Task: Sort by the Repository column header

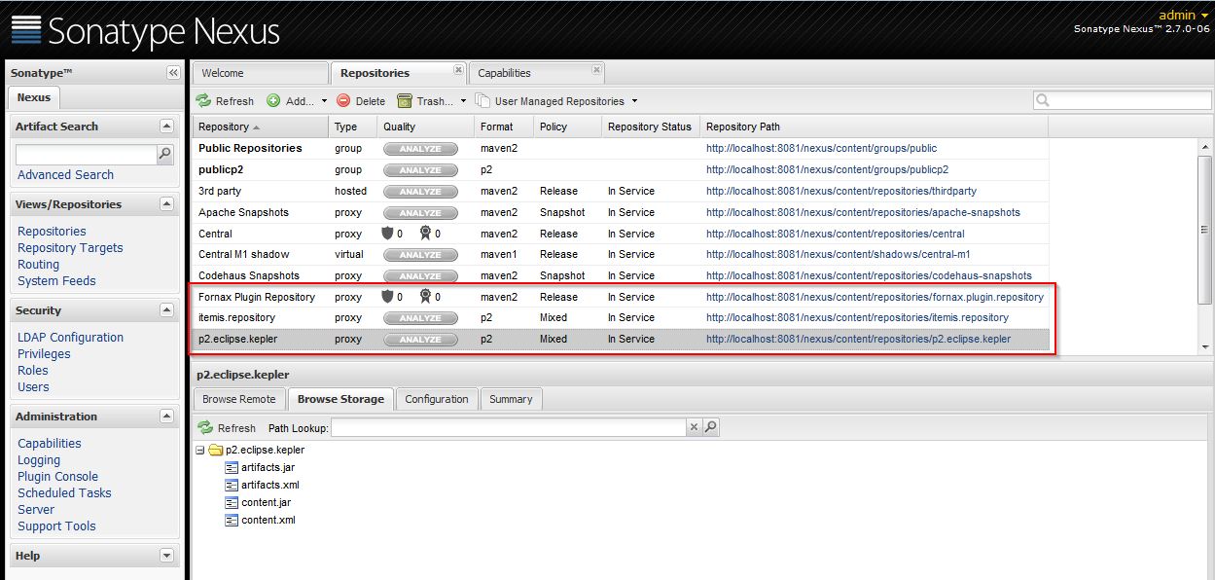Action: (x=261, y=127)
